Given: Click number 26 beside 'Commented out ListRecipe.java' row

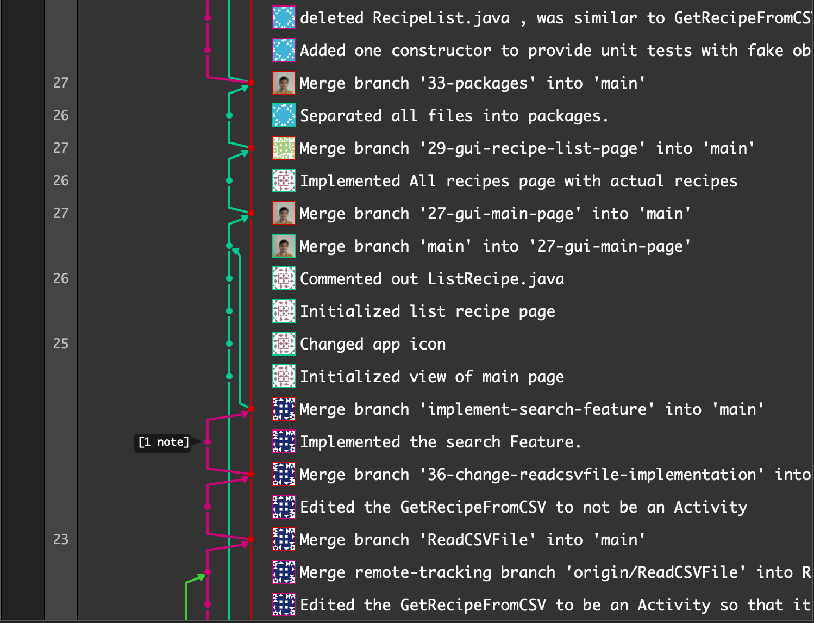Looking at the screenshot, I should 61,278.
